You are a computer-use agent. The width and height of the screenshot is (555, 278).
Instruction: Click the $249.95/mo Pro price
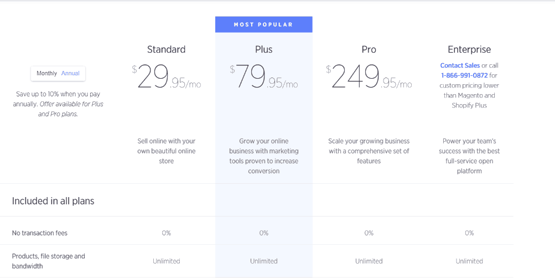pyautogui.click(x=369, y=76)
